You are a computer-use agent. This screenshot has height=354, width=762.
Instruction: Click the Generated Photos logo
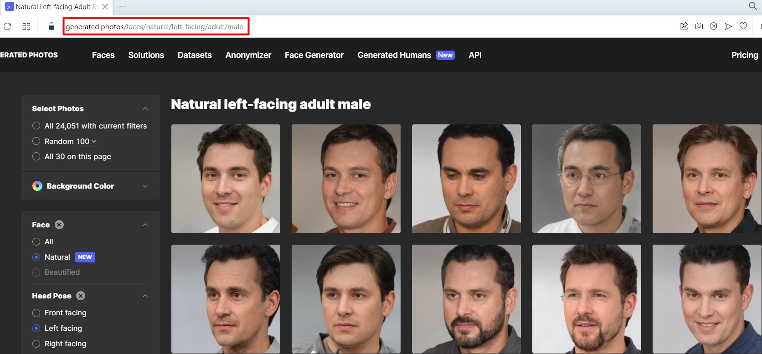29,55
